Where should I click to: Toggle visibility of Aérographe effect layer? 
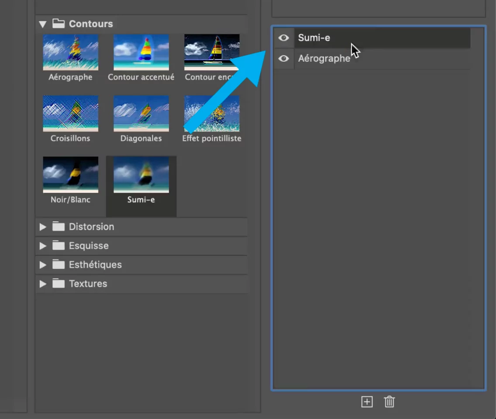coord(284,58)
